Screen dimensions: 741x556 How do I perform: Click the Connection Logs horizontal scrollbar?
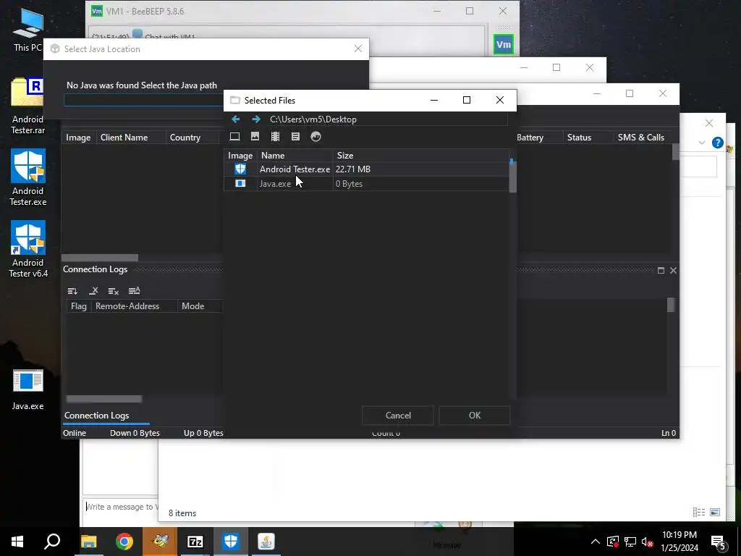104,399
